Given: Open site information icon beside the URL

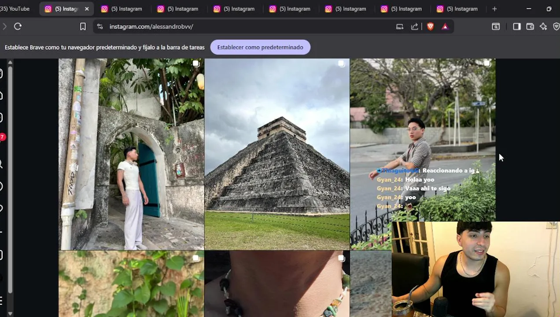Looking at the screenshot, I should tap(100, 26).
